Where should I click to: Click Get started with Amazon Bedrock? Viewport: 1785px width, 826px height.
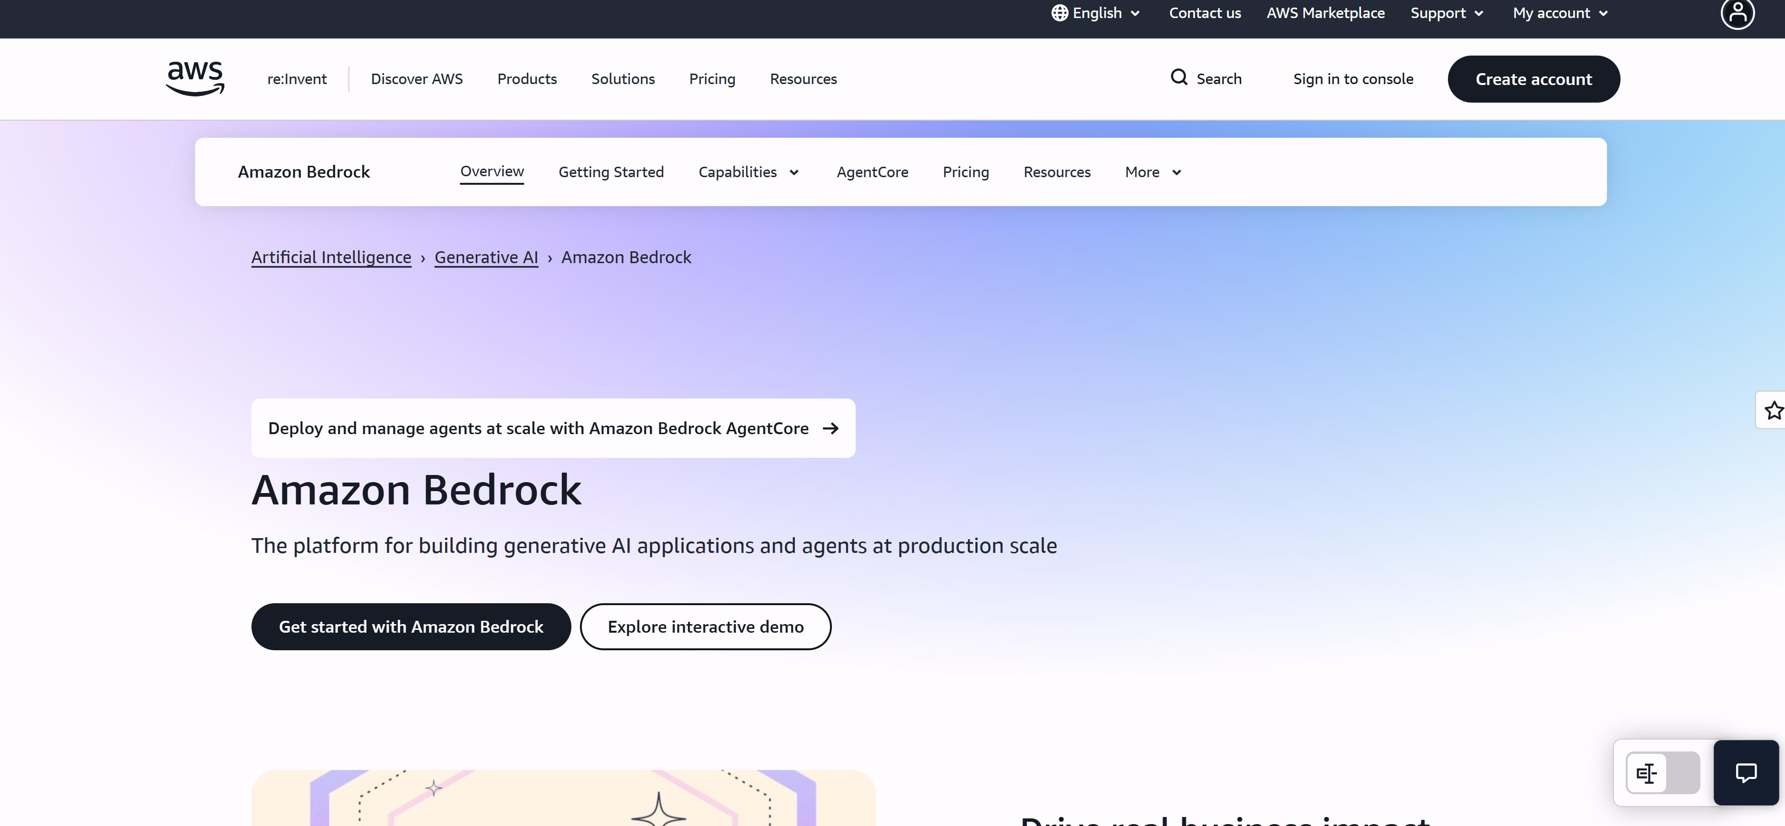pyautogui.click(x=411, y=627)
